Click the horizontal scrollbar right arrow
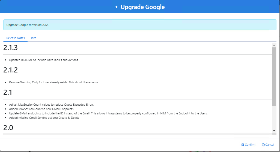The width and height of the screenshot is (280, 152). point(270,134)
